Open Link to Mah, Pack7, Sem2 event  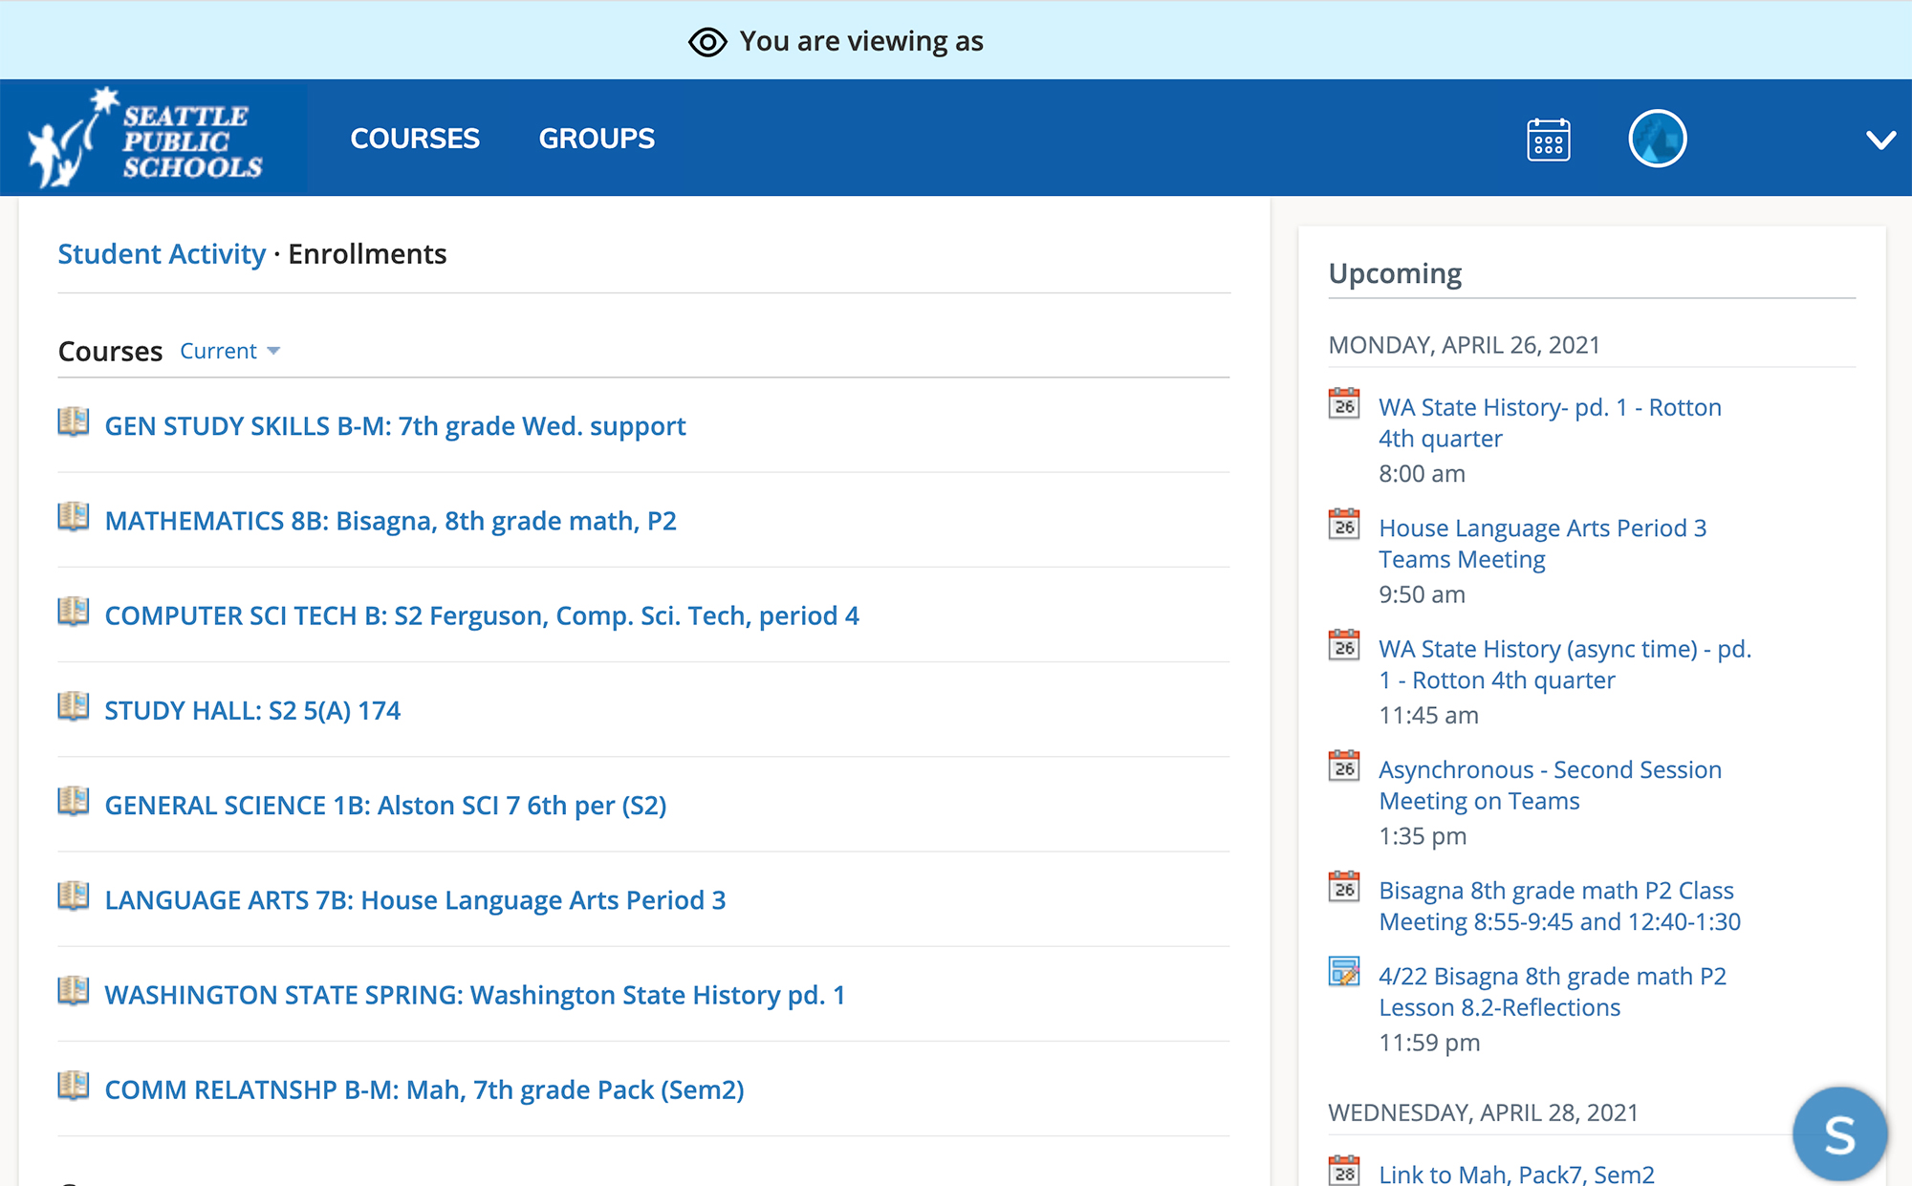pos(1515,1174)
